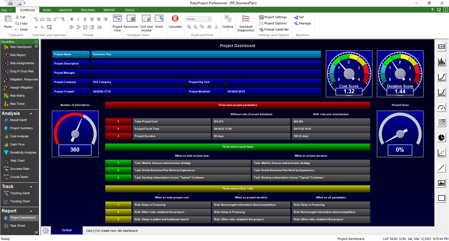Click the Business Plan project name field
The width and height of the screenshot is (449, 241).
point(206,54)
